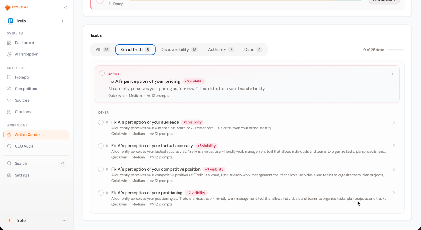Viewport: 421px width, 230px height.
Task: Open GEO Audit with the shield icon
Action: click(x=9, y=146)
